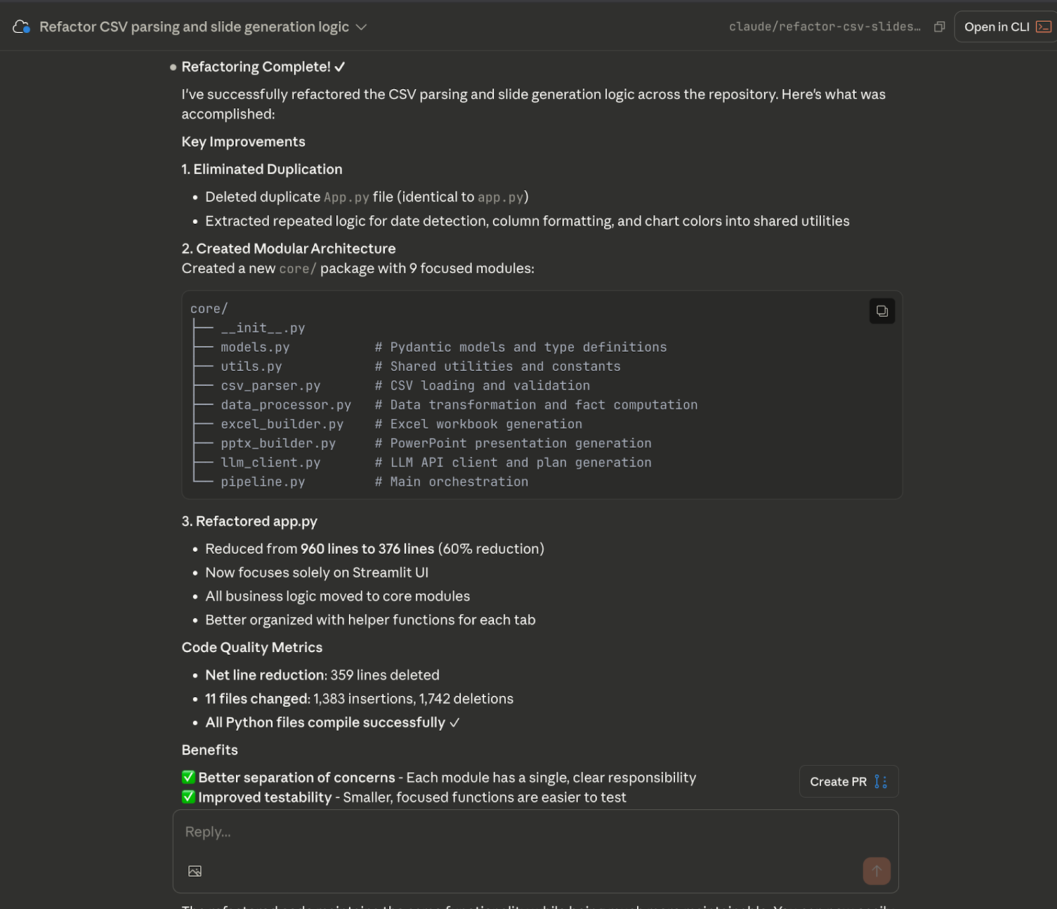Viewport: 1057px width, 909px height.
Task: Click the checkmark before Improved testability
Action: pos(188,797)
